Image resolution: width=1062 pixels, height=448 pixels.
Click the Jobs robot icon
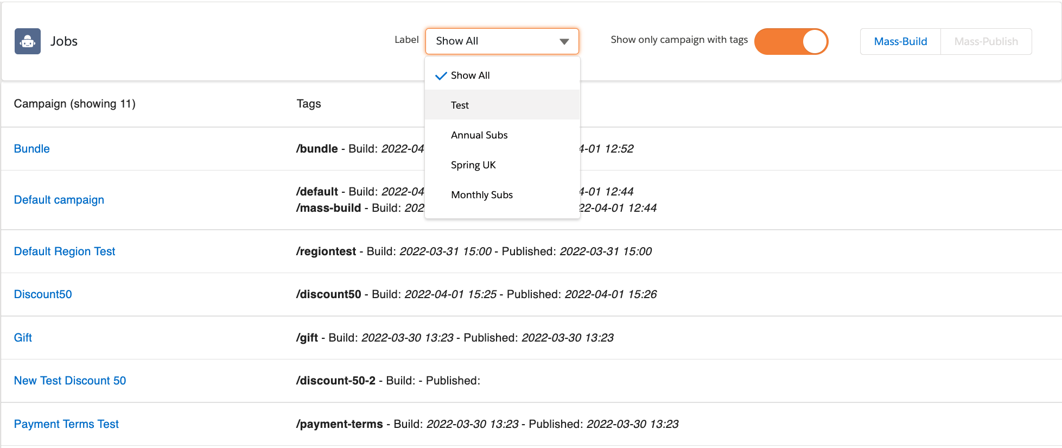(x=28, y=41)
